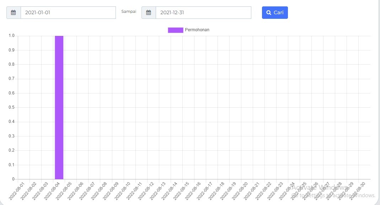Viewport: 380px width, 205px height.
Task: Click the 2022-08-04 x-axis date label
Action: 53,190
